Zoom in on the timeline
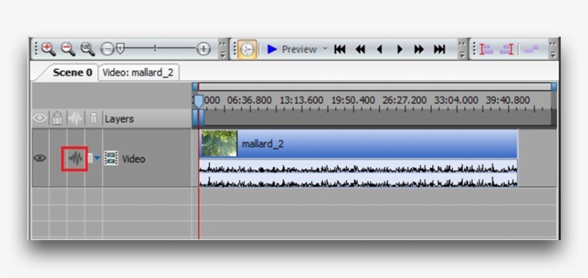This screenshot has height=278, width=588. [x=48, y=49]
